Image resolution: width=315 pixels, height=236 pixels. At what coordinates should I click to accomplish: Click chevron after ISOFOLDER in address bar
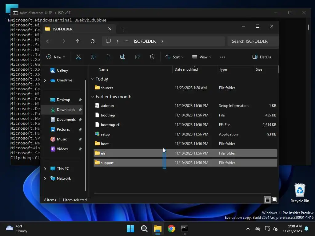point(162,41)
